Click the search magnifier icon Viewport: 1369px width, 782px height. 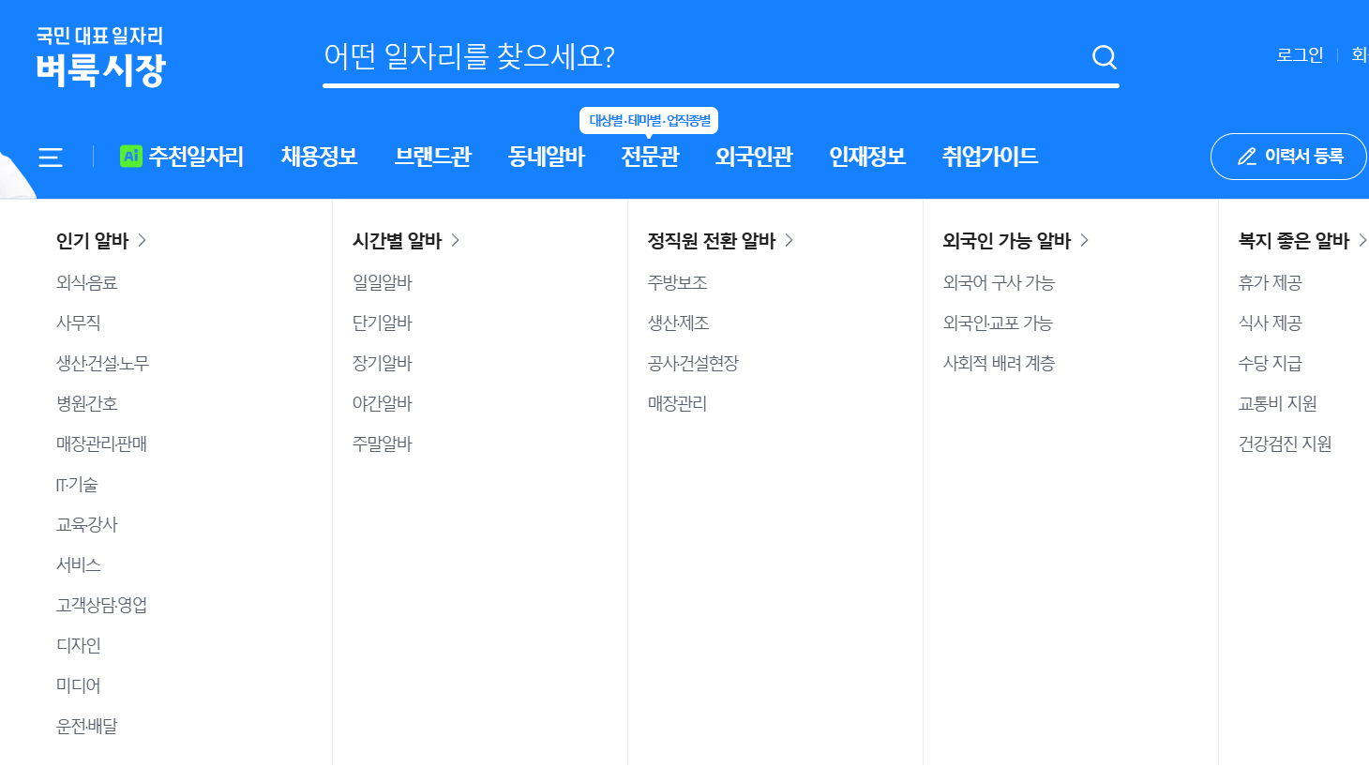point(1103,57)
